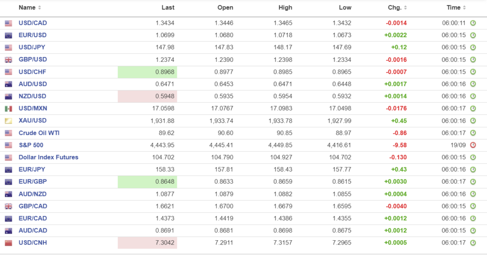Open the EUR/GBP pair link
This screenshot has width=487, height=255.
pyautogui.click(x=32, y=182)
